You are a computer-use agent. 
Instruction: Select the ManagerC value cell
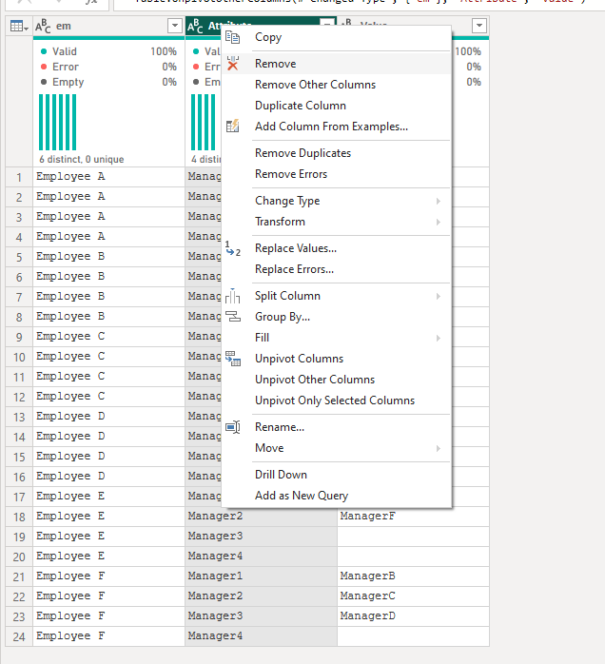coord(413,596)
